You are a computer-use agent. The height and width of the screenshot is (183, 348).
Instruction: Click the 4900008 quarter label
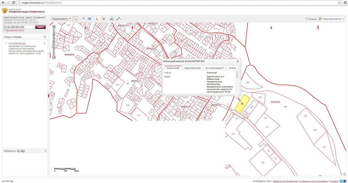[69, 55]
